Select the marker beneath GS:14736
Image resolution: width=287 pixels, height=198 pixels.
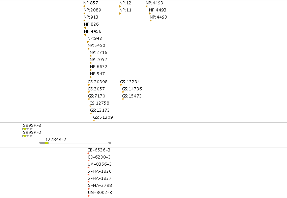123,92
